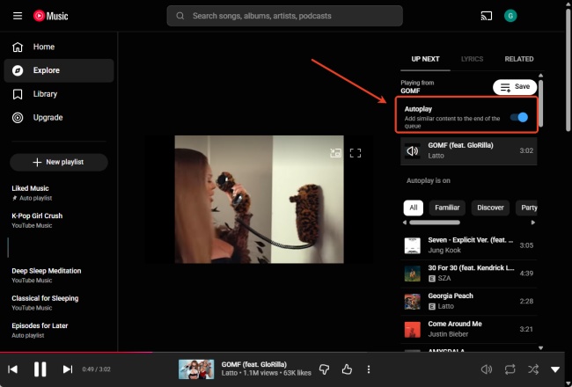Open the account avatar menu

tap(510, 16)
